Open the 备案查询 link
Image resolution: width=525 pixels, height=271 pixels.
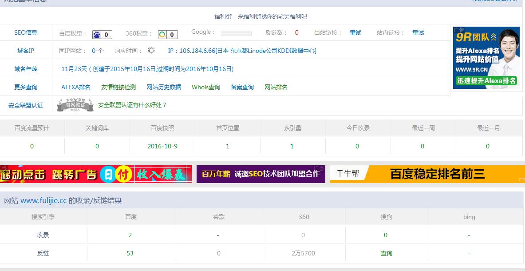[x=242, y=87]
